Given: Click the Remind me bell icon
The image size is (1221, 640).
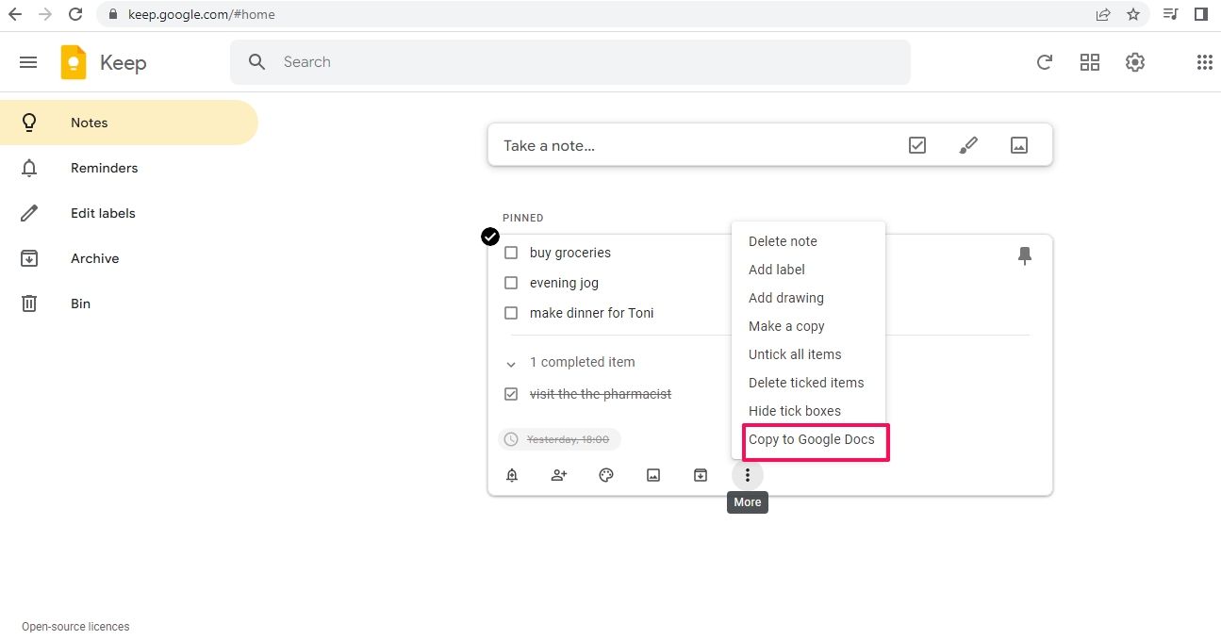Looking at the screenshot, I should click(x=512, y=475).
